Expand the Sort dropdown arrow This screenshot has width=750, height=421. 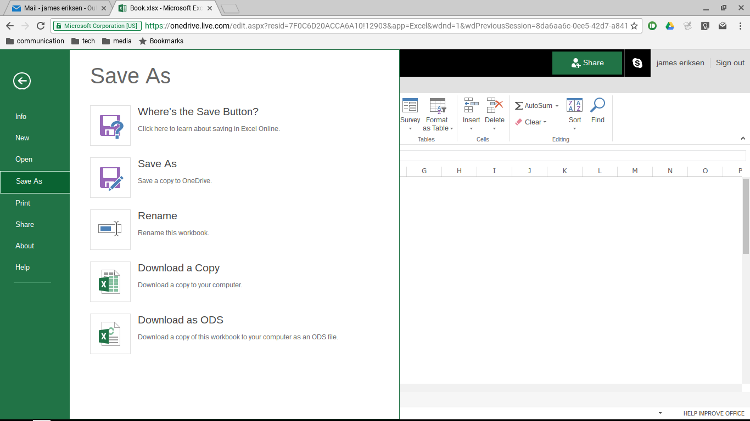(574, 129)
